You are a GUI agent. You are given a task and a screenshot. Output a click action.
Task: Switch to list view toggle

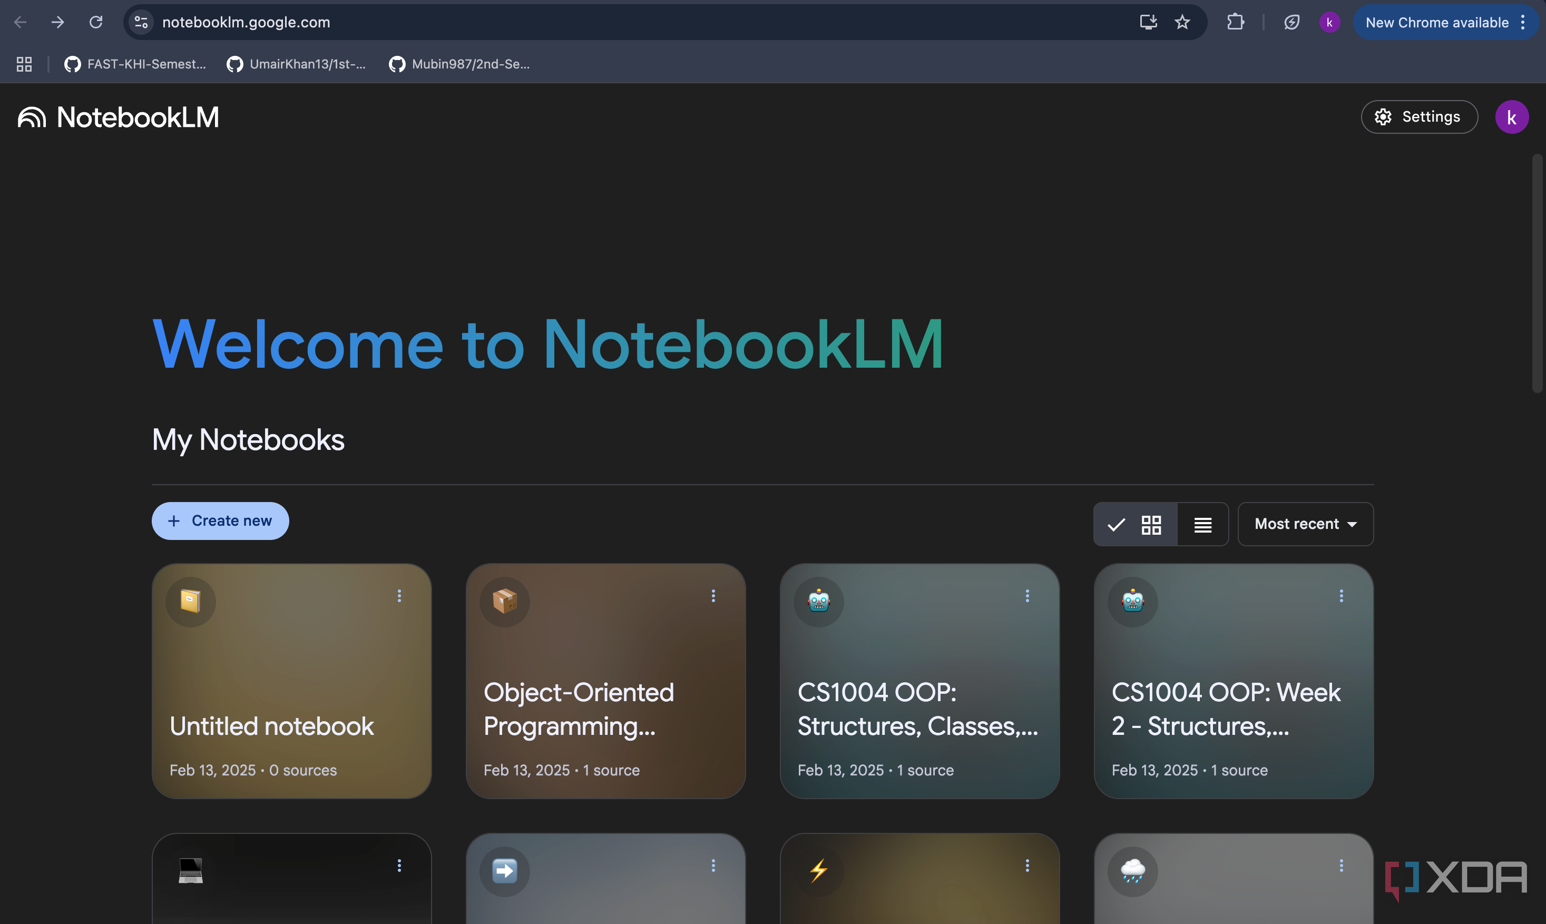(1202, 524)
